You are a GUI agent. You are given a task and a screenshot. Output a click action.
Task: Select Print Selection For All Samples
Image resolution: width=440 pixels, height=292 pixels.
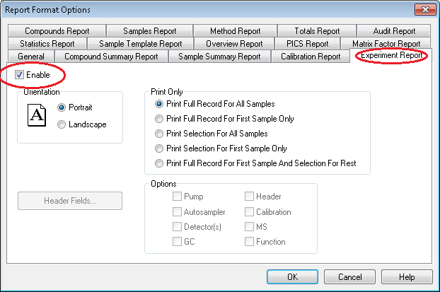coord(159,134)
